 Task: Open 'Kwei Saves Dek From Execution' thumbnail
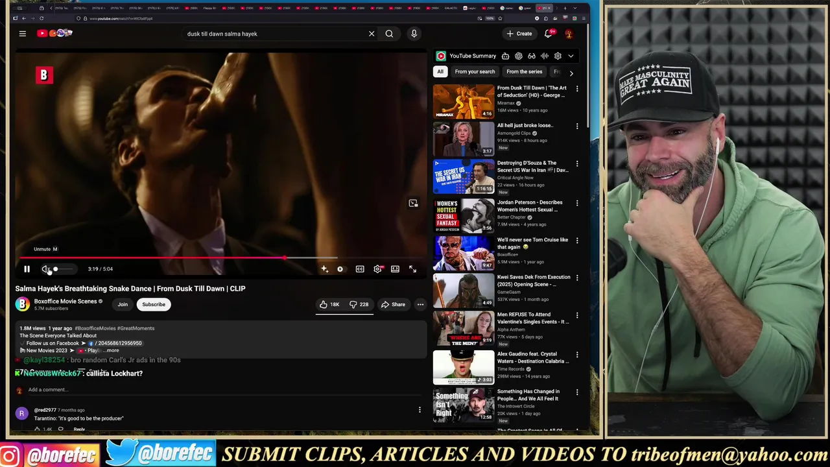click(464, 289)
